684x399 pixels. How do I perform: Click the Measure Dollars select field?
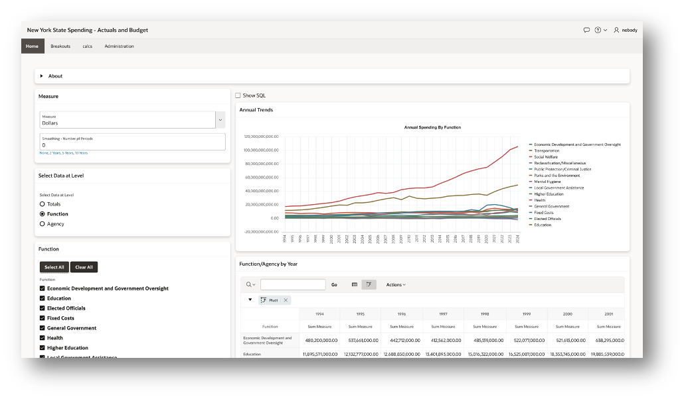tap(128, 120)
